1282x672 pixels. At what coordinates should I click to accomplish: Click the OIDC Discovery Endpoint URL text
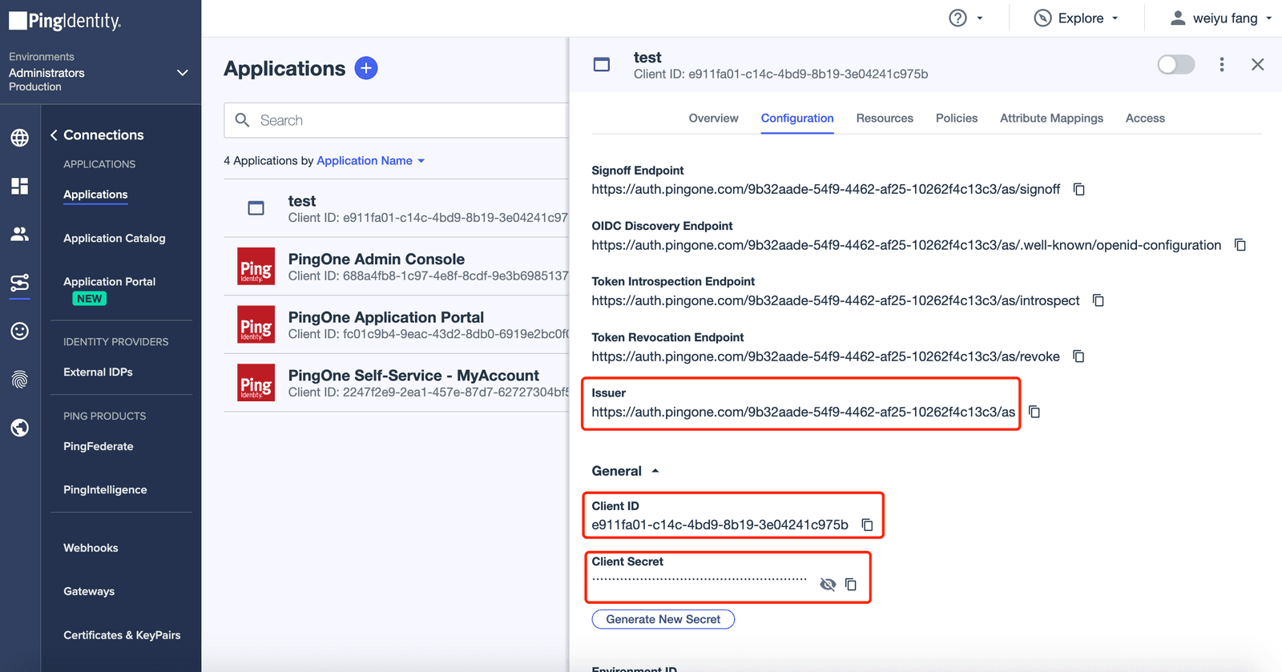point(906,245)
